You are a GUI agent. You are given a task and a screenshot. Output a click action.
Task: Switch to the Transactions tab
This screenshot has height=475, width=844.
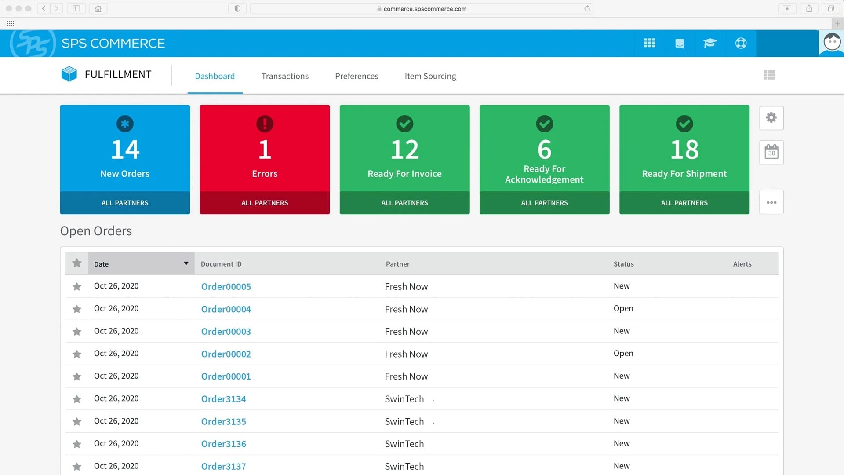click(x=285, y=76)
